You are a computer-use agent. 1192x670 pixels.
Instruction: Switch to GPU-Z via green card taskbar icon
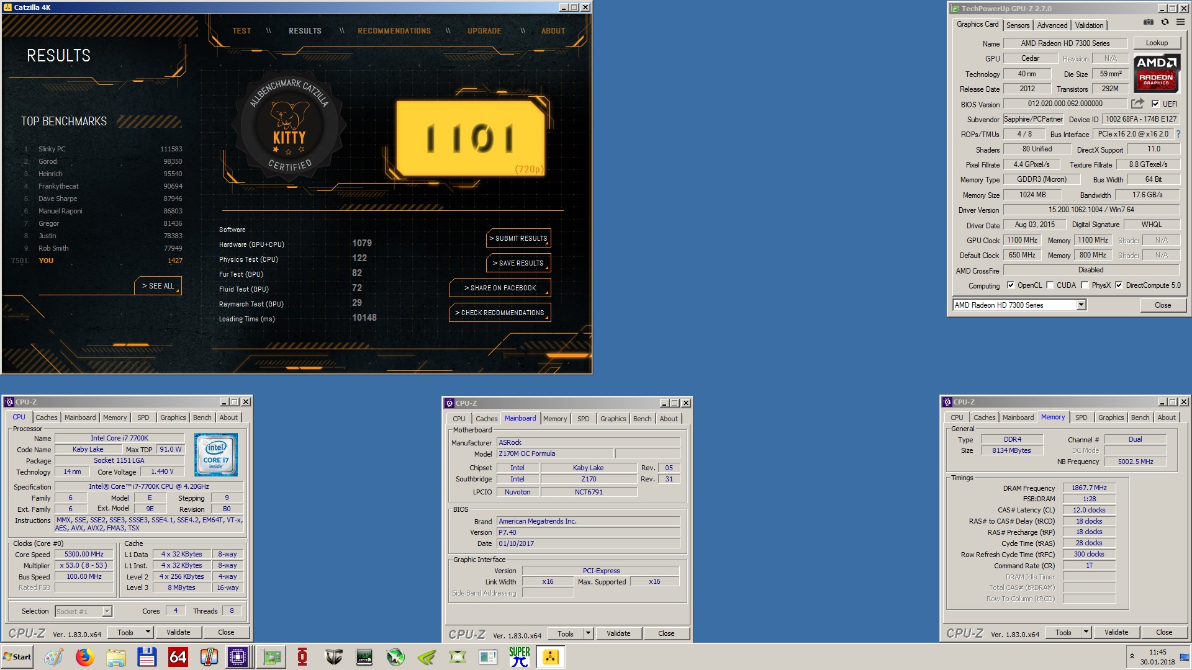coord(271,657)
